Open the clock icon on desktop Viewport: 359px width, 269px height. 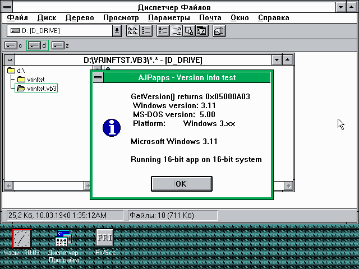22,239
